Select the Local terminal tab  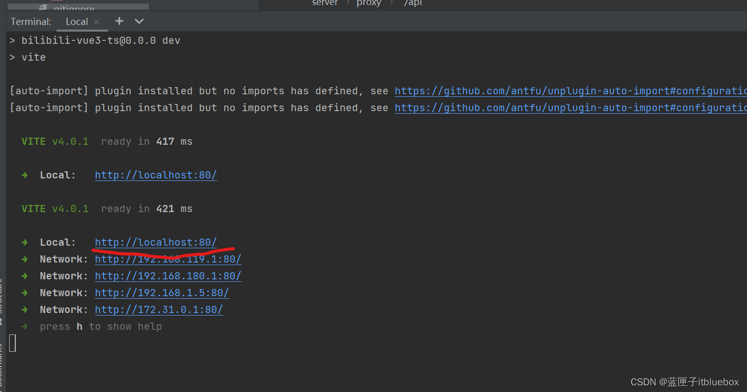tap(76, 22)
